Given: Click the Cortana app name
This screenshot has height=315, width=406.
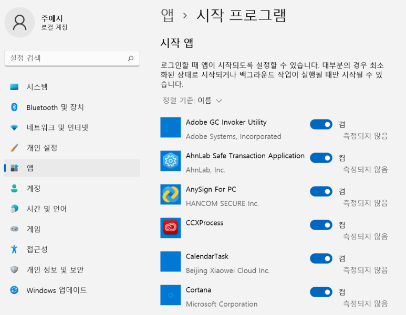Looking at the screenshot, I should [199, 290].
